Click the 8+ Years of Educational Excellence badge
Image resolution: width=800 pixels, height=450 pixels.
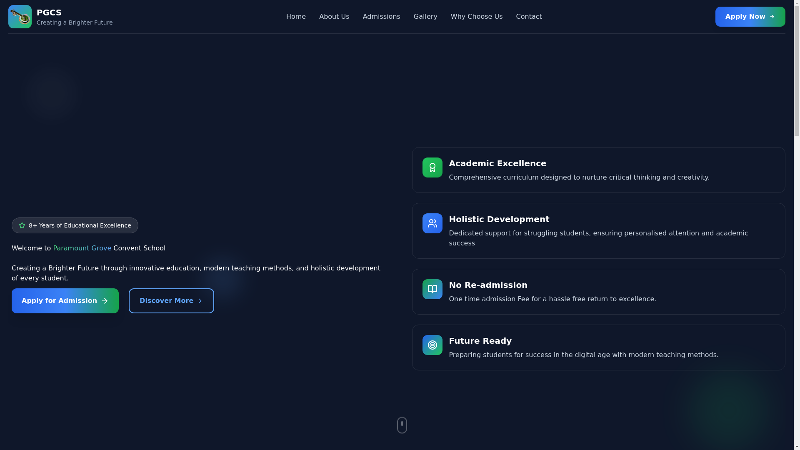[x=75, y=225]
